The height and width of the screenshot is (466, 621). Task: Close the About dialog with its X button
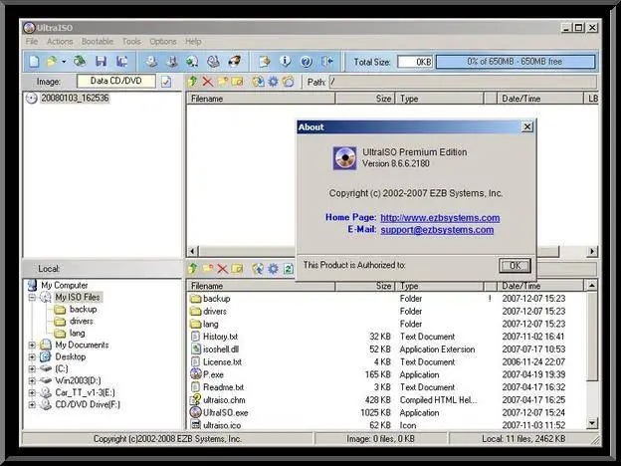[x=527, y=126]
